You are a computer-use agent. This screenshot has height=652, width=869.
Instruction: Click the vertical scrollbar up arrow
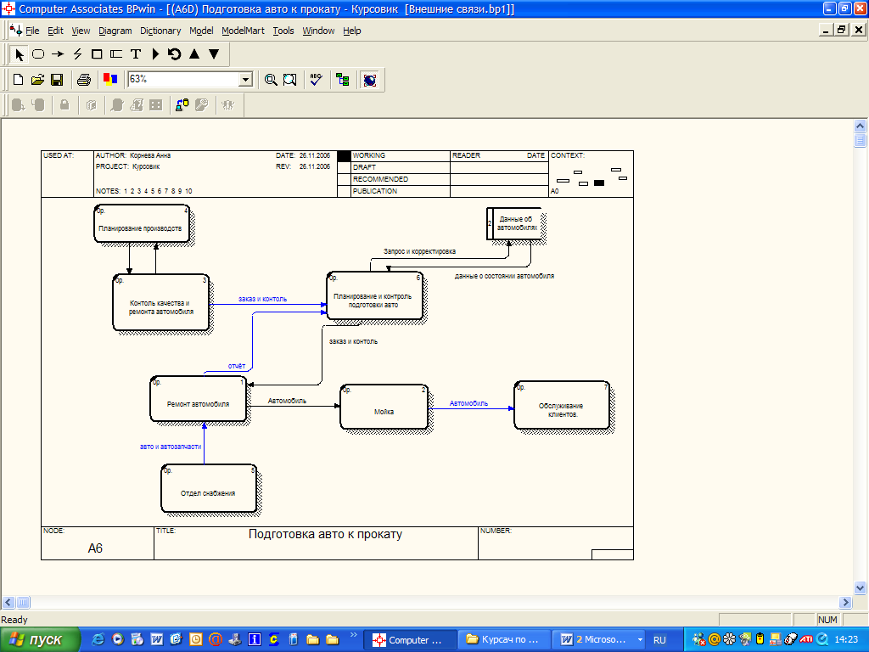coord(861,126)
